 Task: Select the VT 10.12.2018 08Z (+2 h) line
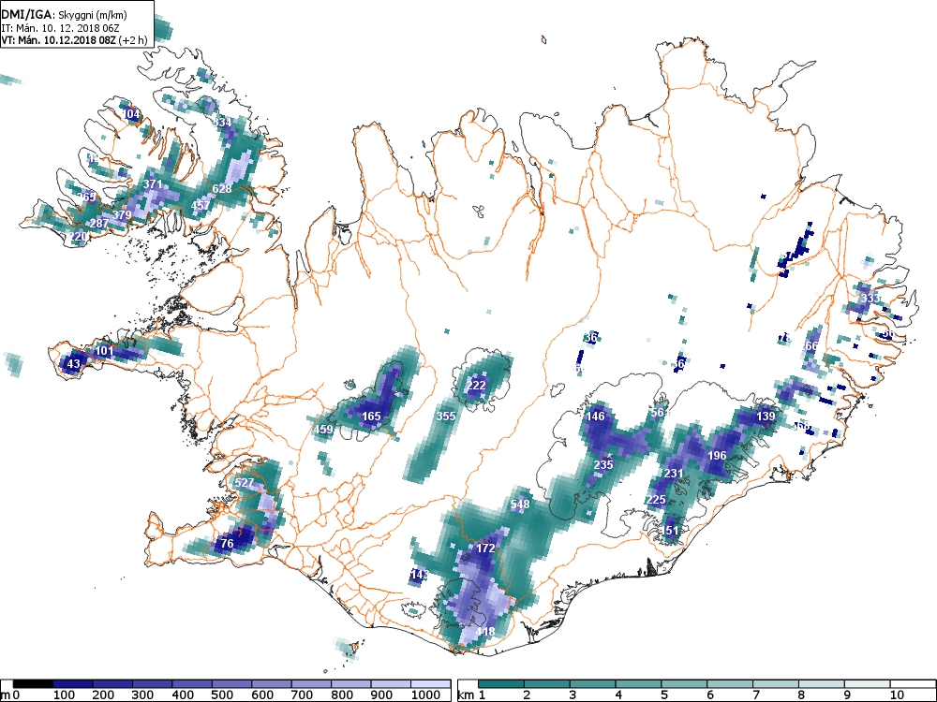coord(73,40)
